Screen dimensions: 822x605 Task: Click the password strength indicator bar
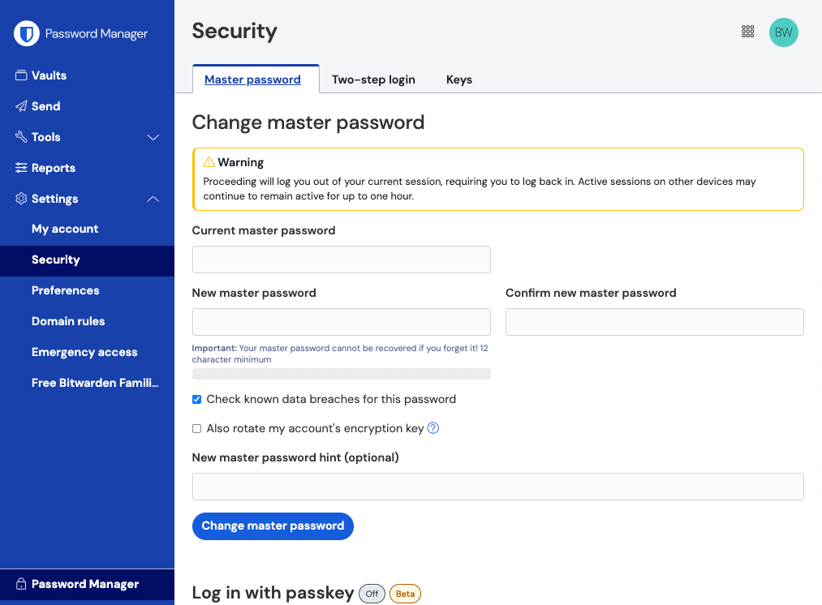[341, 373]
